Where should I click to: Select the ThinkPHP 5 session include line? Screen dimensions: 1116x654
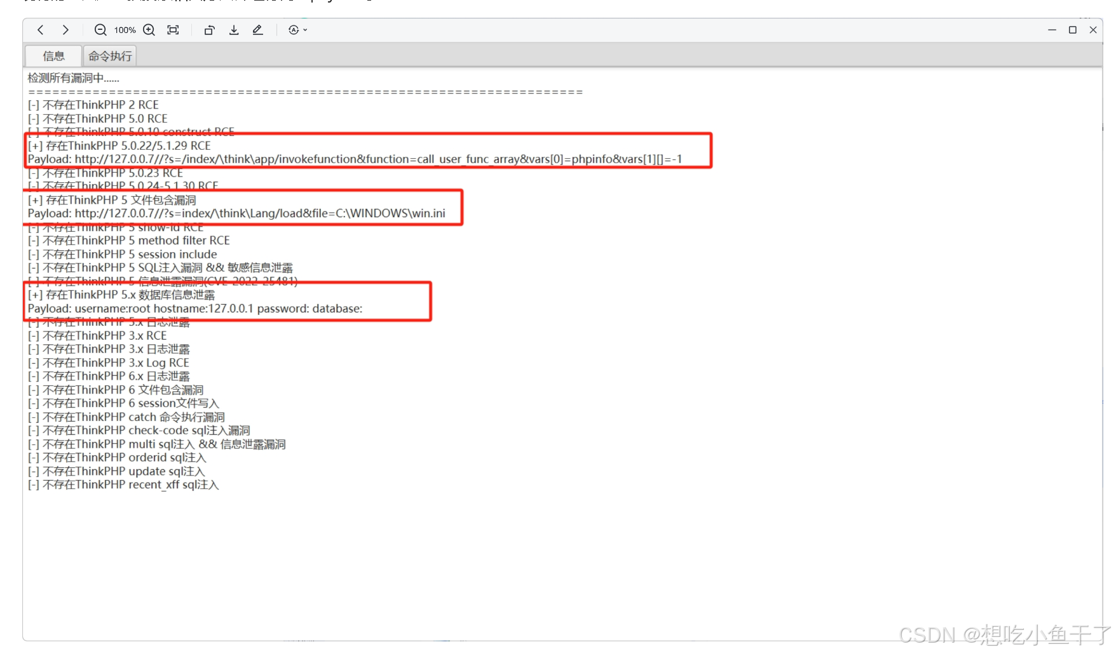pyautogui.click(x=123, y=254)
